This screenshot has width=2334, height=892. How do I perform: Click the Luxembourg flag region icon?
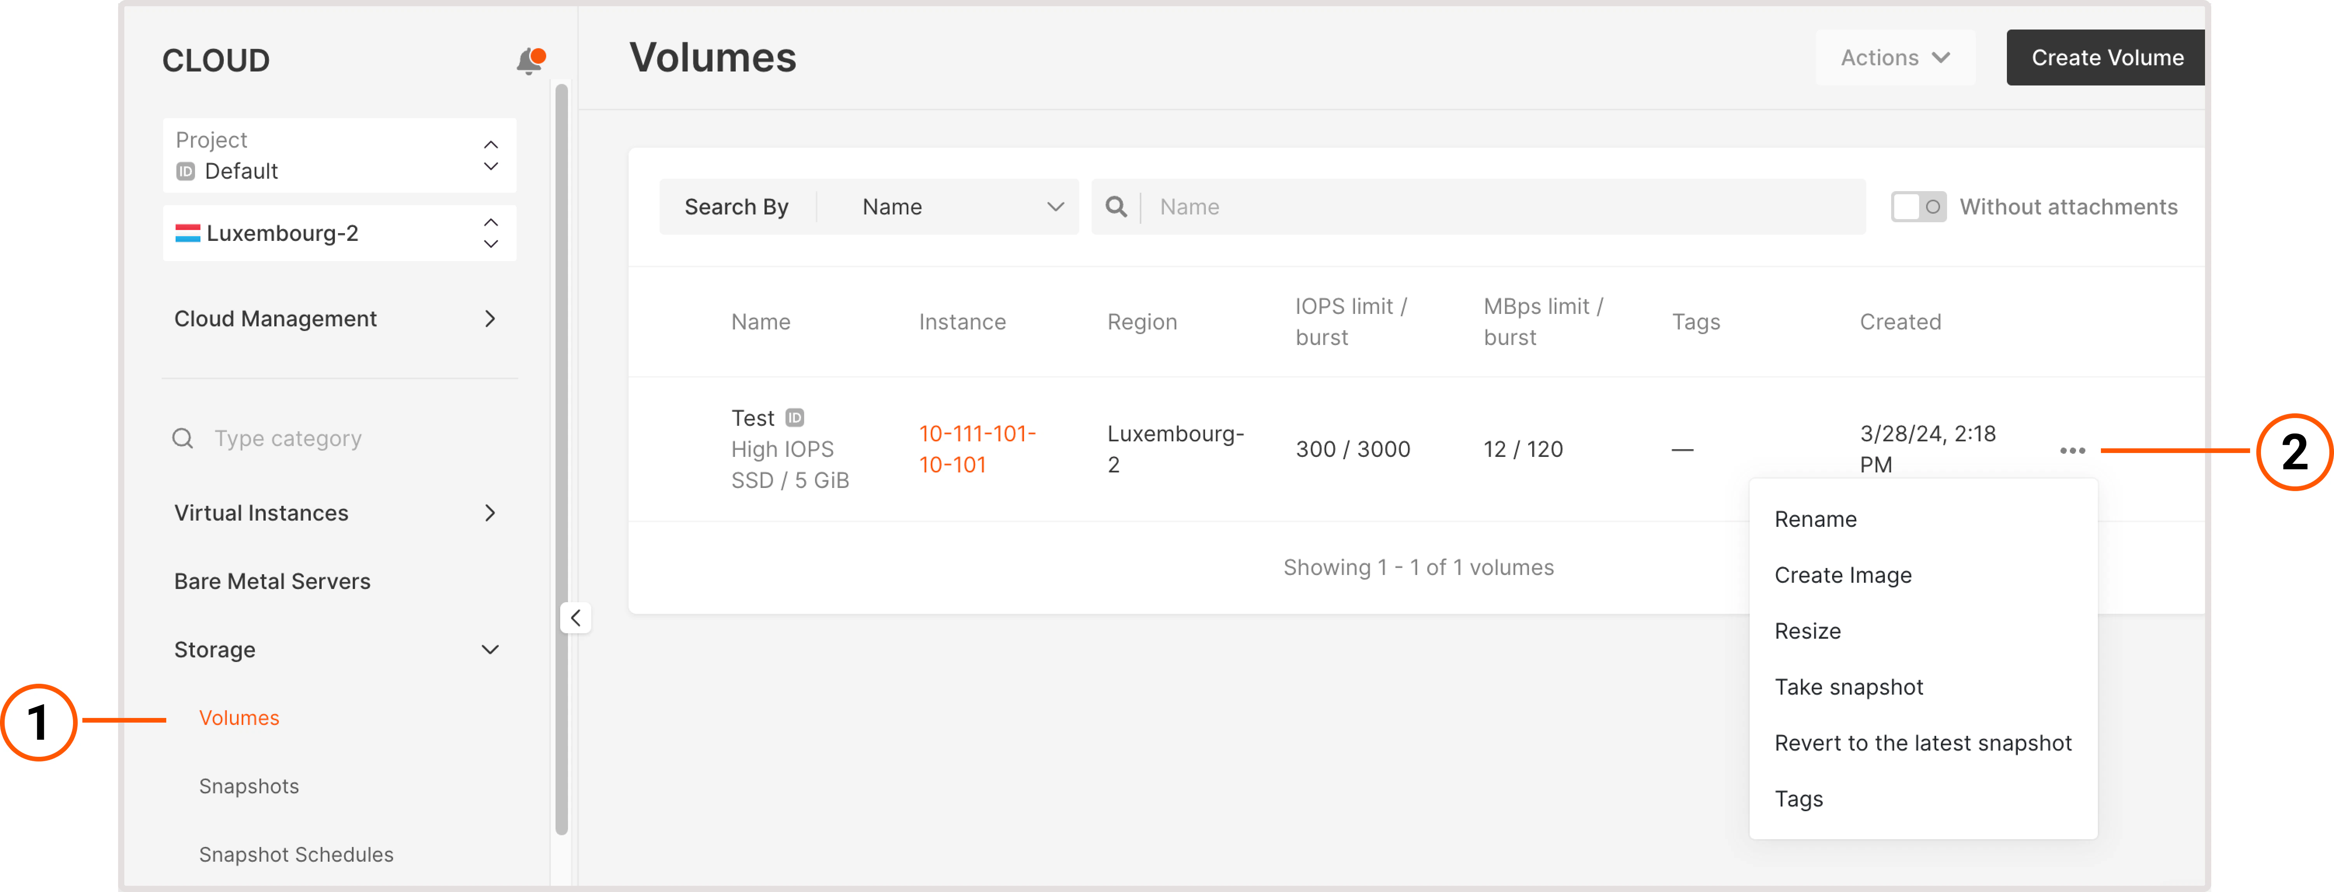(188, 234)
